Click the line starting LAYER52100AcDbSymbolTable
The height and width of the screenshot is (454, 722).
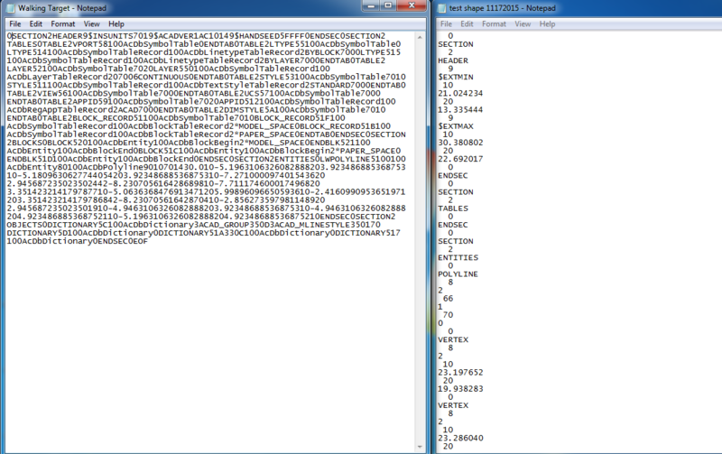tap(169, 69)
